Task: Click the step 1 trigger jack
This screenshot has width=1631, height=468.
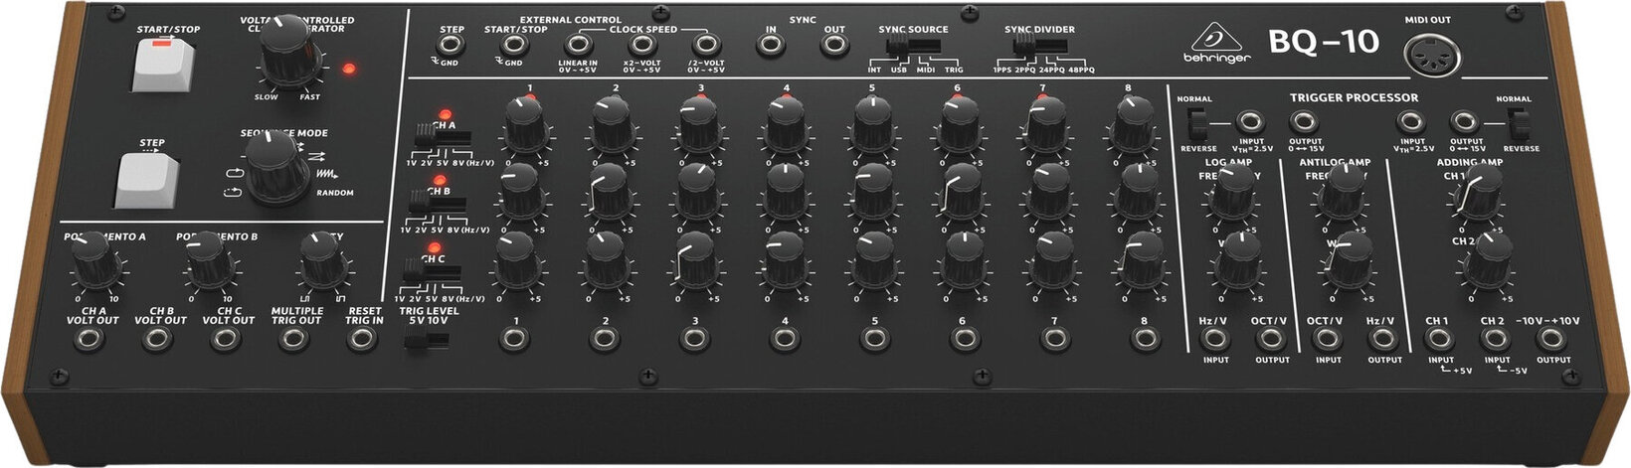Action: pyautogui.click(x=513, y=340)
